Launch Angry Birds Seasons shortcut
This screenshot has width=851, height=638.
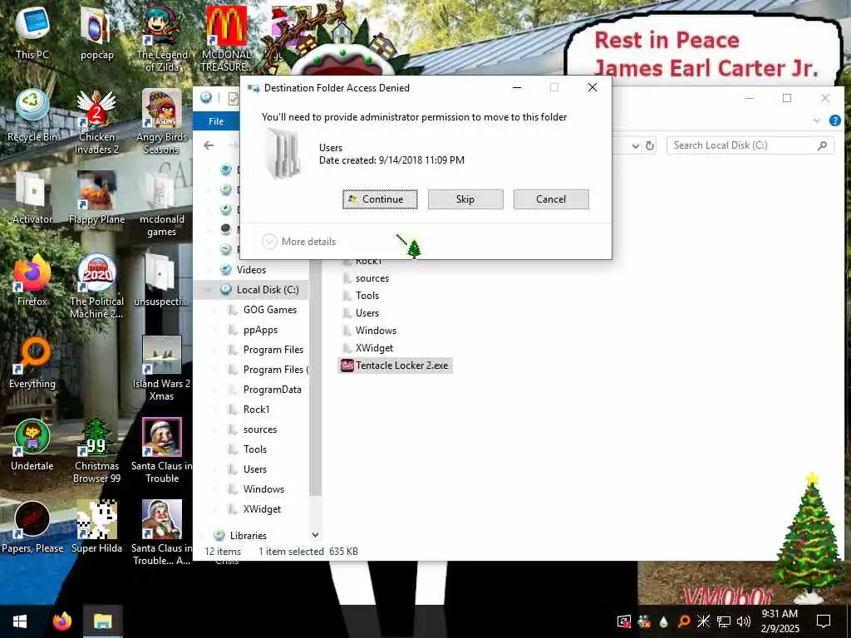coord(162,122)
